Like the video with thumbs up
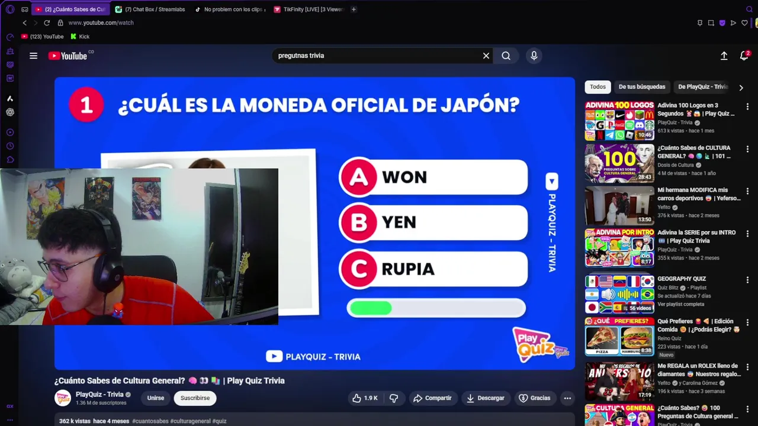The image size is (758, 426). (x=365, y=398)
